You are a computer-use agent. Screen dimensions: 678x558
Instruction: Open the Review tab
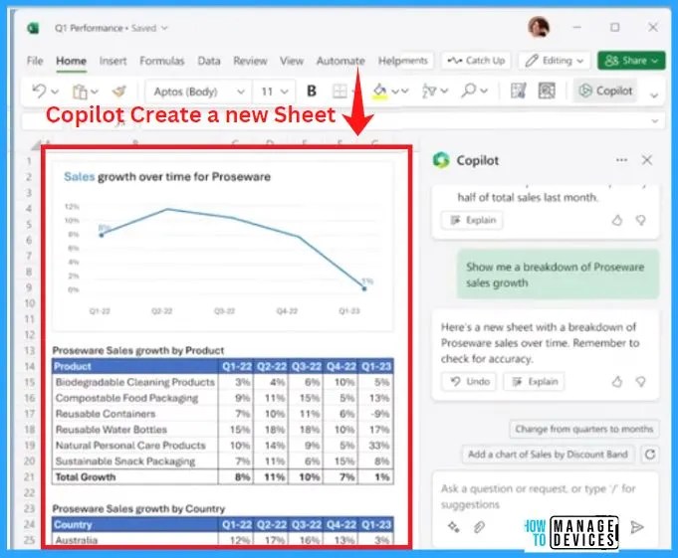coord(250,61)
